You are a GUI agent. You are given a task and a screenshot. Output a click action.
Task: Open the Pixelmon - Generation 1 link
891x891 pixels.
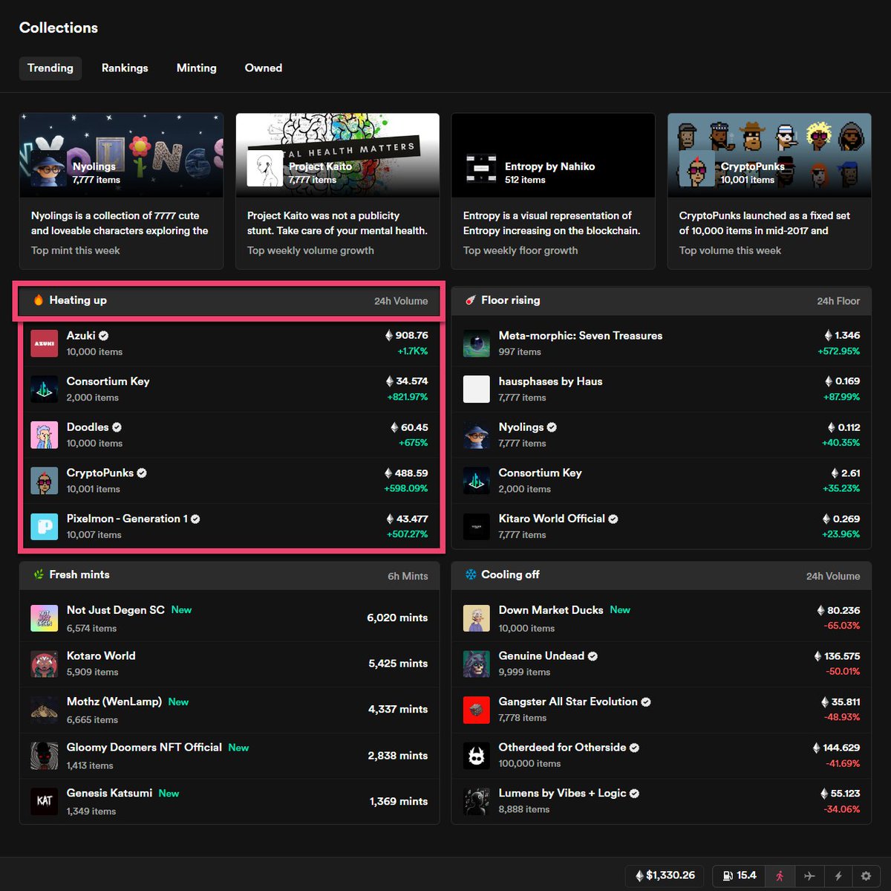pos(127,519)
